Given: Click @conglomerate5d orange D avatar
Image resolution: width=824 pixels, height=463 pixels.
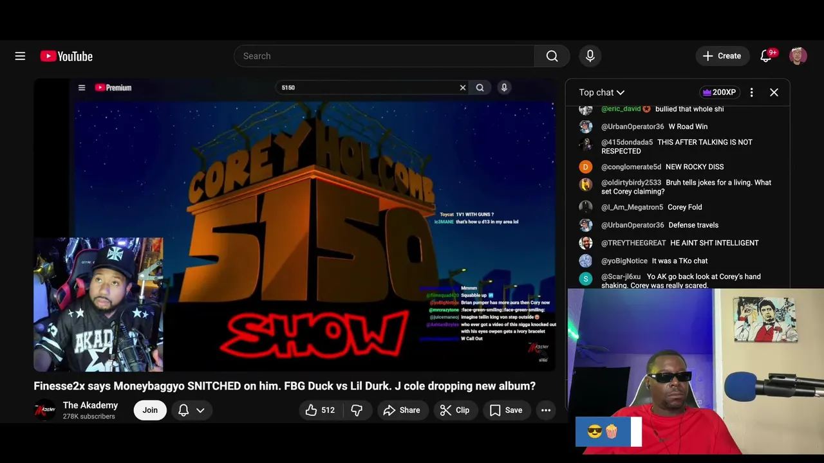Looking at the screenshot, I should pos(585,167).
